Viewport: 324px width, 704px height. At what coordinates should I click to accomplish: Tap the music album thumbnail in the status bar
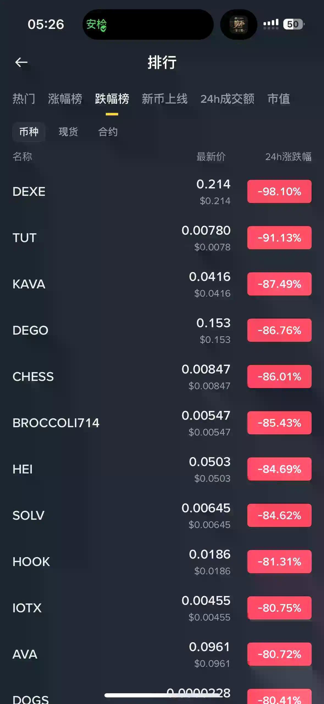(239, 25)
